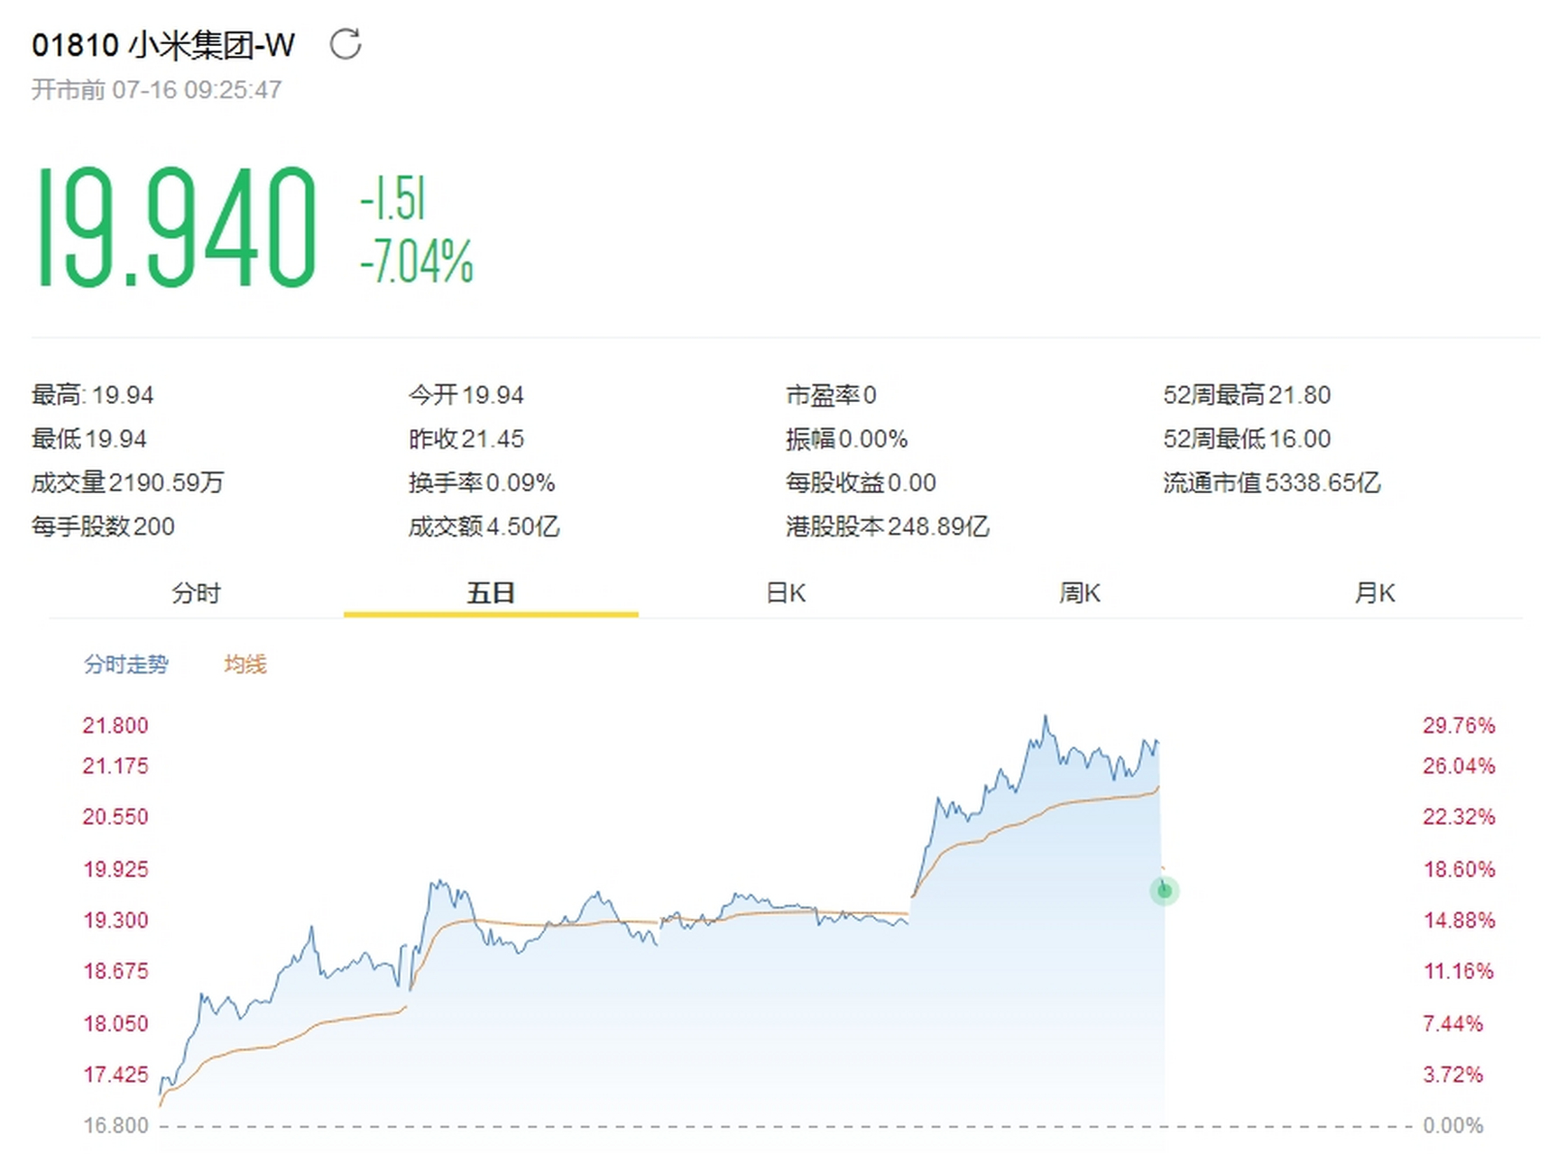This screenshot has height=1154, width=1558.
Task: Open the 日K chart tab
Action: tap(786, 593)
